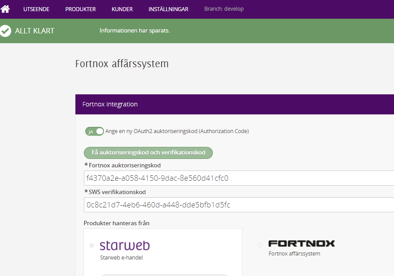Image resolution: width=394 pixels, height=276 pixels.
Task: Click the 'Ange en ny OAuth2 auktoriseringskod' label
Action: click(177, 131)
